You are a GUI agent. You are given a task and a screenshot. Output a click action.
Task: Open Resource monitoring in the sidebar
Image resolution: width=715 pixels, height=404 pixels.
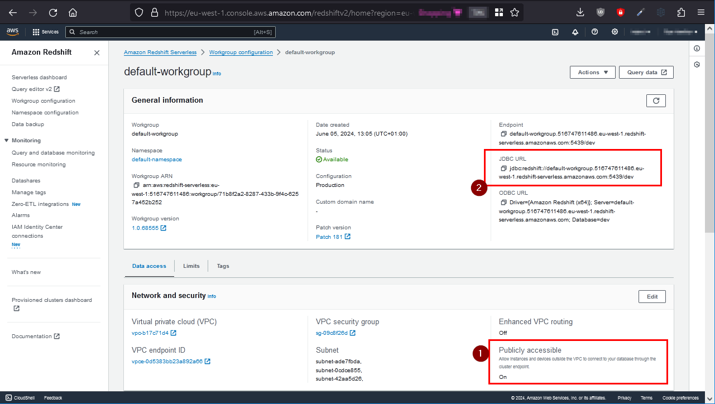coord(39,165)
